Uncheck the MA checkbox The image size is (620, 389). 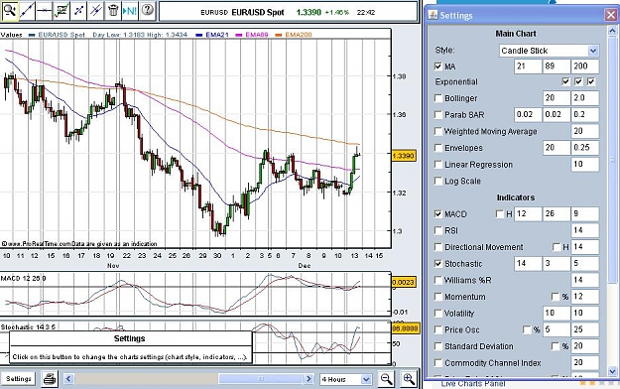[438, 66]
